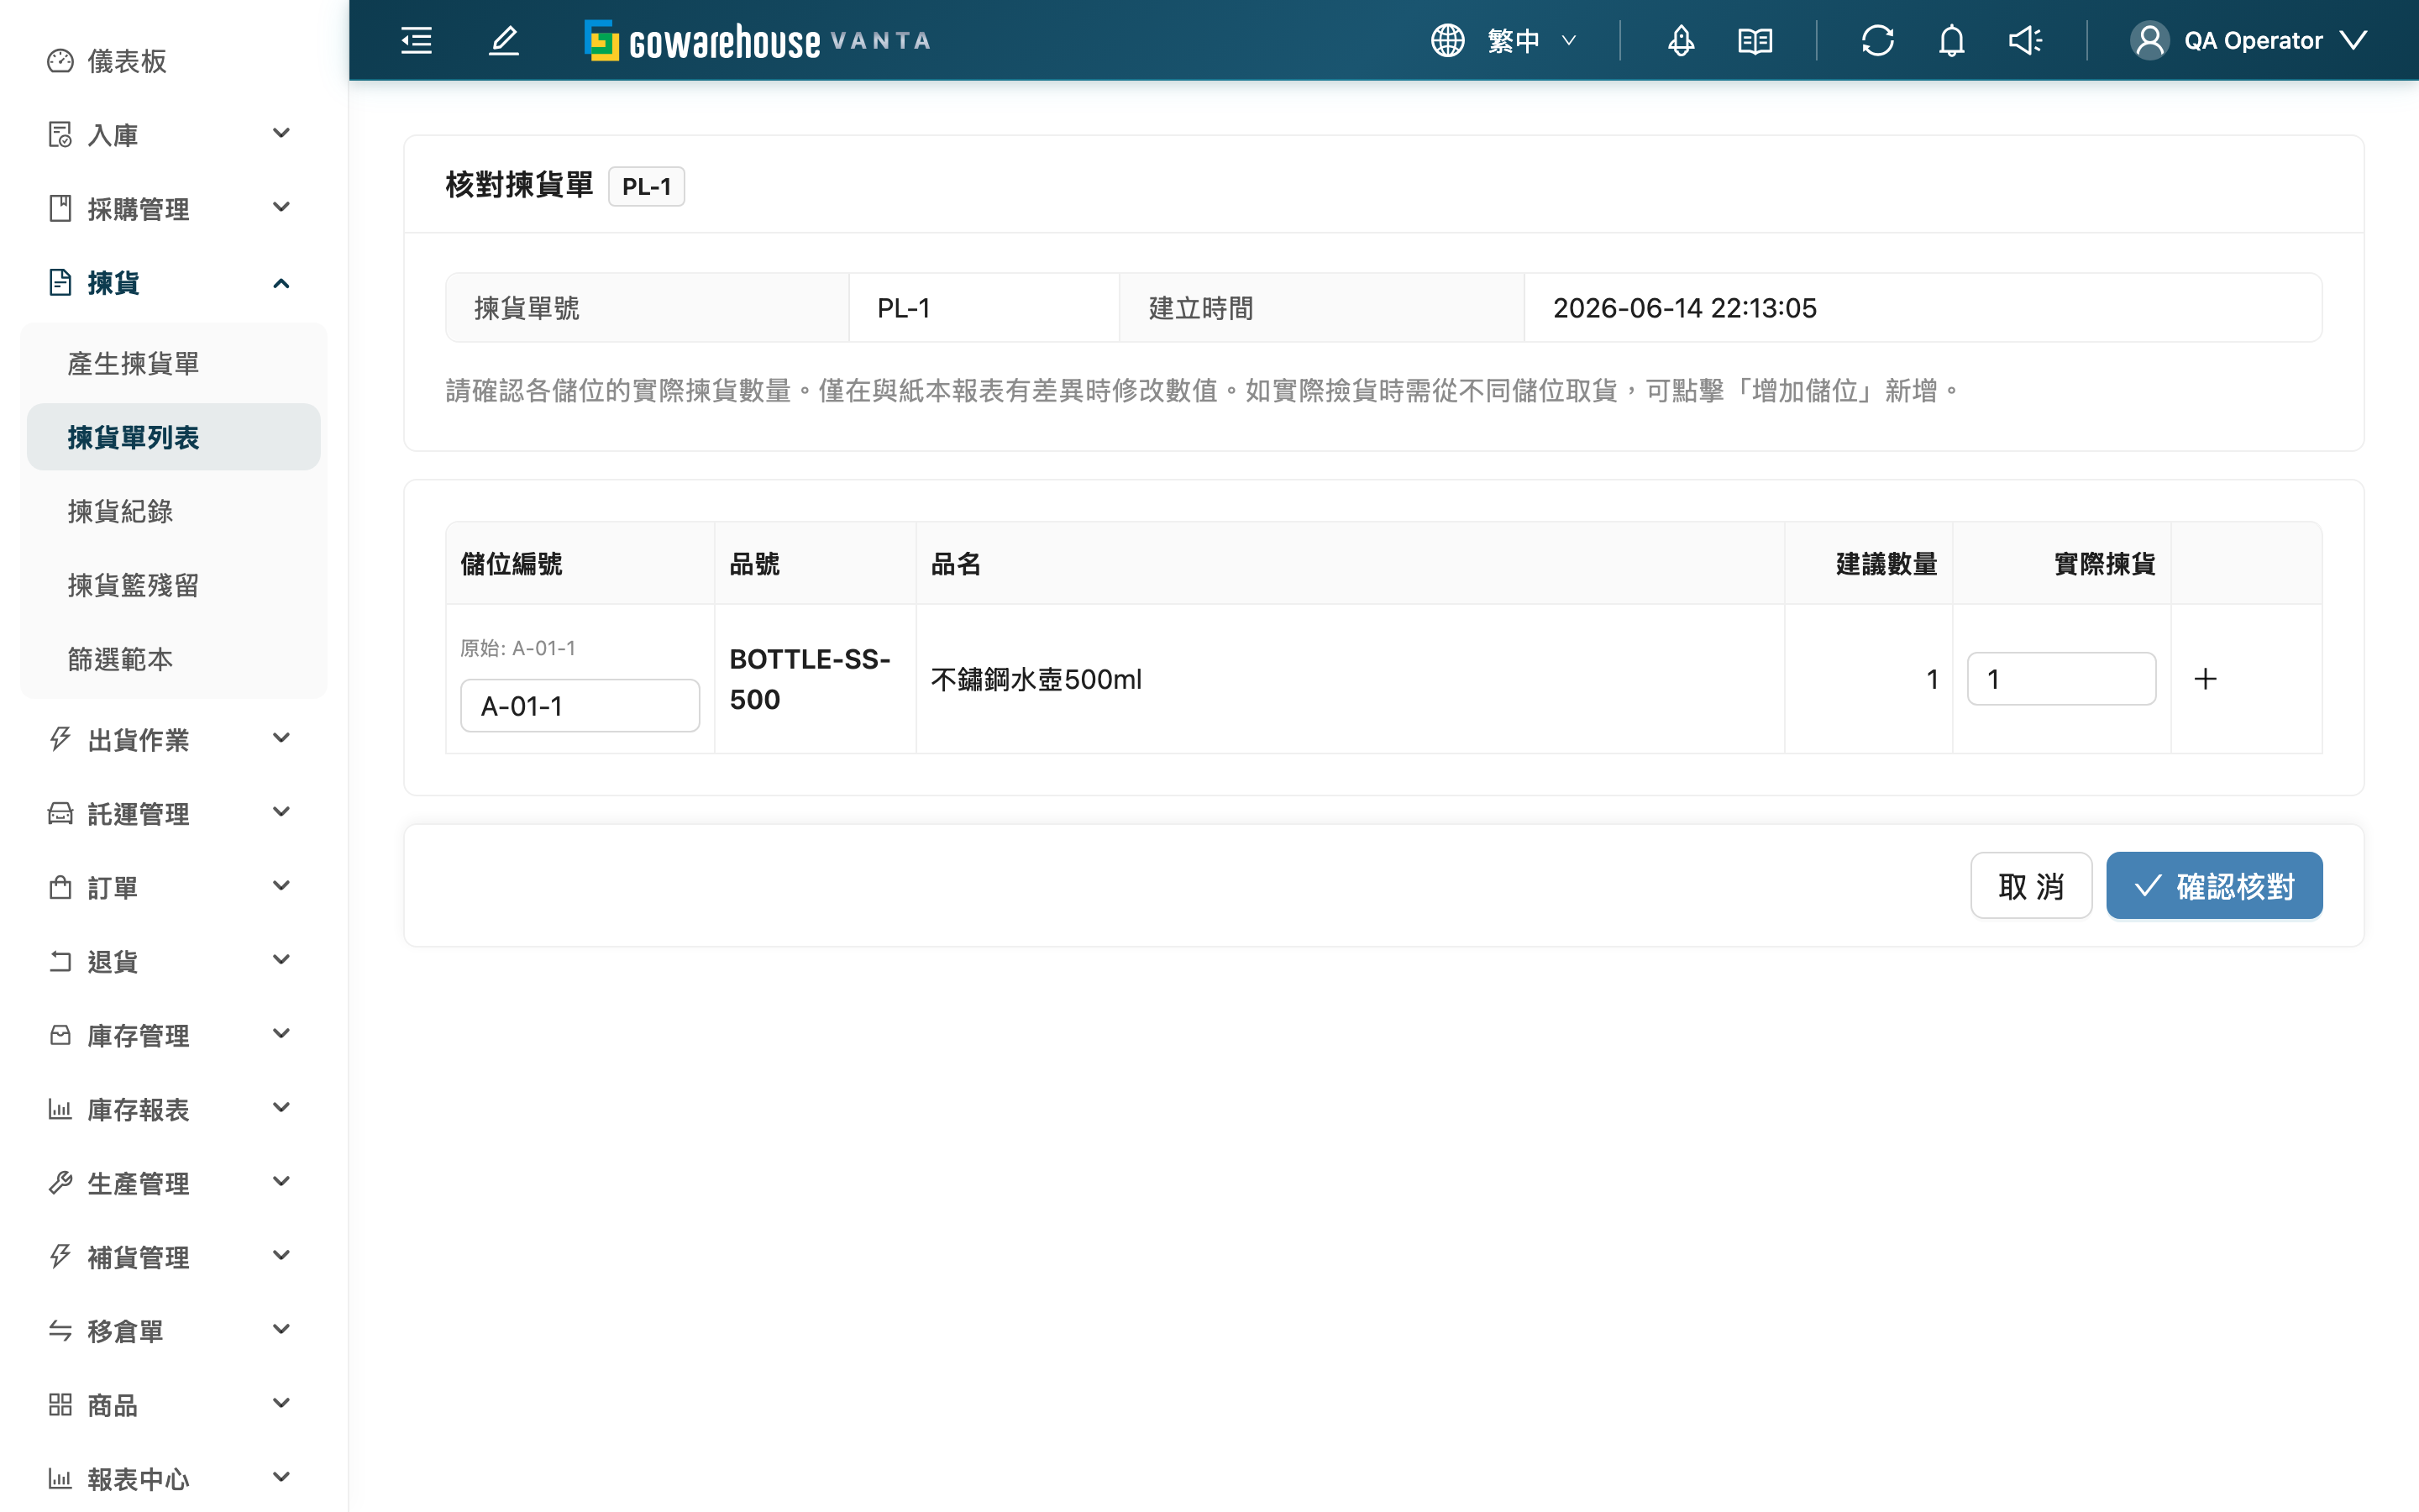The height and width of the screenshot is (1512, 2419).
Task: Expand the 採購管理 menu chevron
Action: tap(281, 207)
